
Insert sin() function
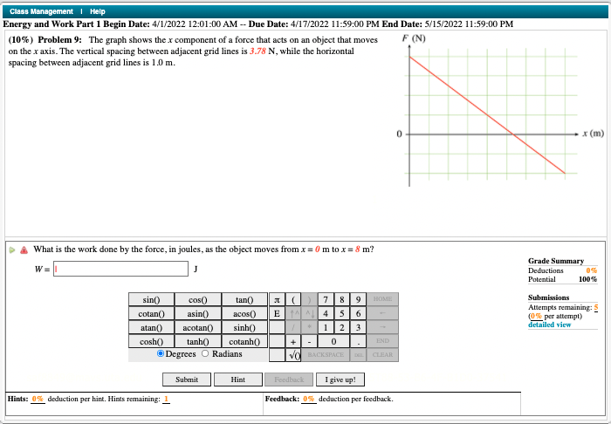pyautogui.click(x=151, y=299)
